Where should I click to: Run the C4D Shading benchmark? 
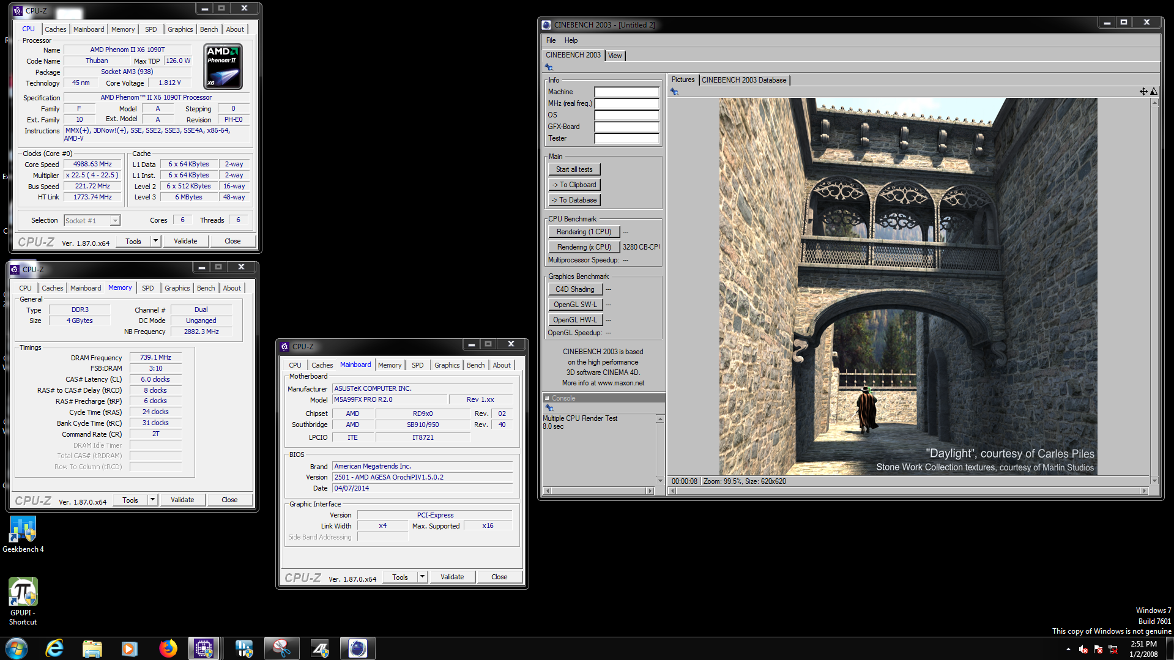(x=575, y=289)
